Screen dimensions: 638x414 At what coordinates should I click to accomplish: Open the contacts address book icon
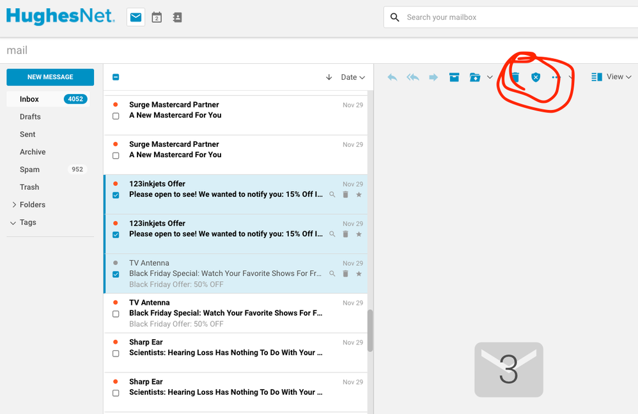pyautogui.click(x=177, y=18)
